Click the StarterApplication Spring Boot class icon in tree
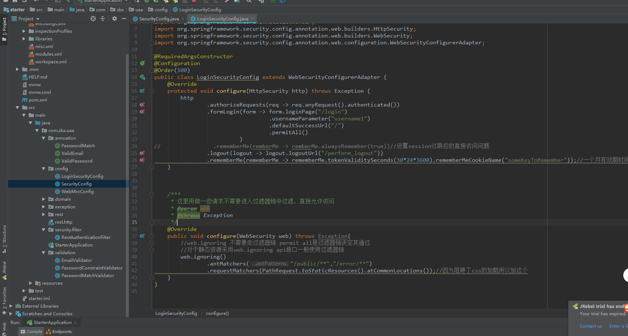This screenshot has height=336, width=628. 51,245
